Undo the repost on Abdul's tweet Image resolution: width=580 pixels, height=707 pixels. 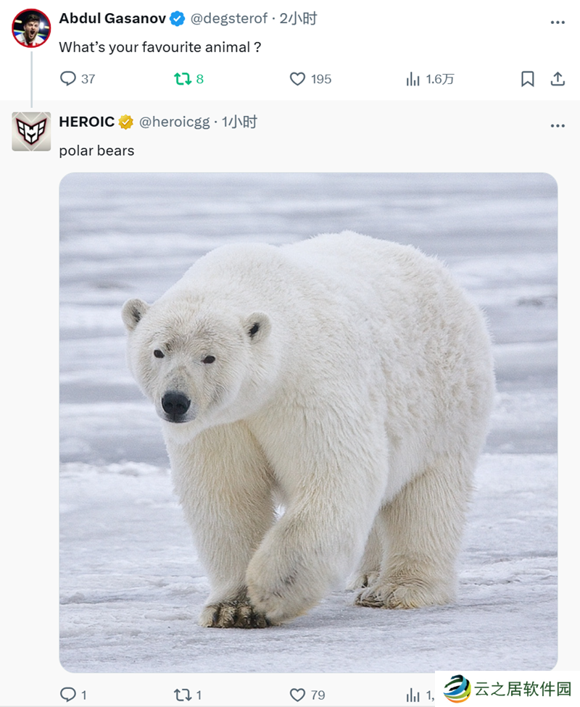click(183, 79)
